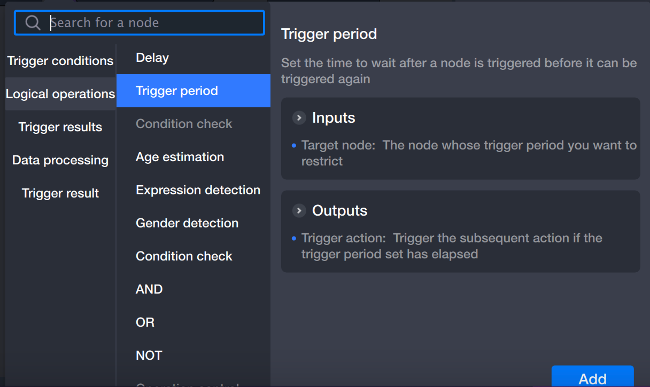Pick the Age estimation node
Viewport: 650px width, 387px height.
tap(180, 157)
